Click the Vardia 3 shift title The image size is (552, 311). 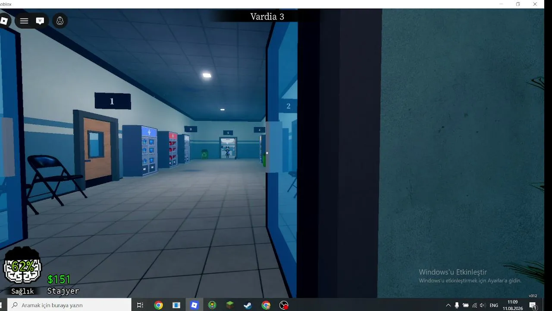267,16
